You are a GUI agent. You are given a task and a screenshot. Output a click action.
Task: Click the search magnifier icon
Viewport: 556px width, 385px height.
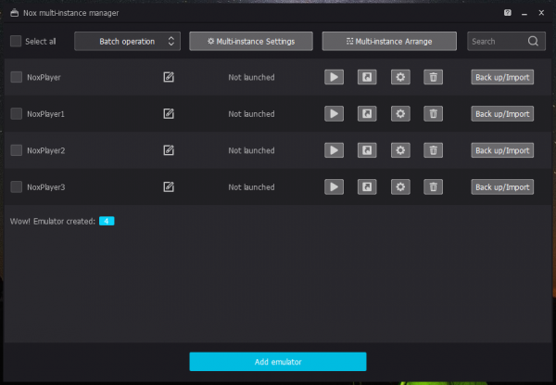(x=533, y=41)
